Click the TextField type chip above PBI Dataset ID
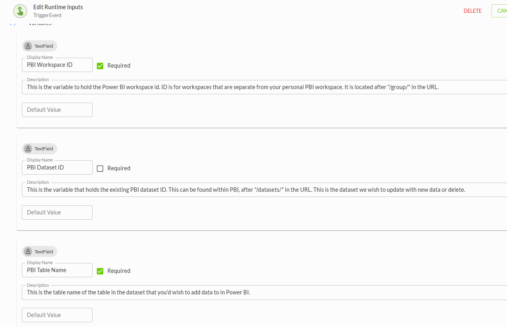This screenshot has height=327, width=507. pos(39,148)
